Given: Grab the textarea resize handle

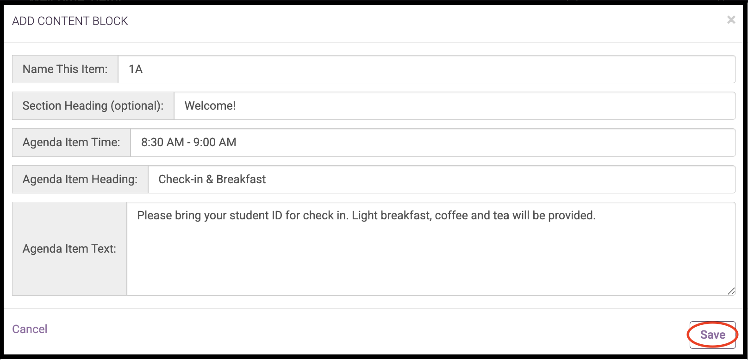Looking at the screenshot, I should click(x=731, y=291).
